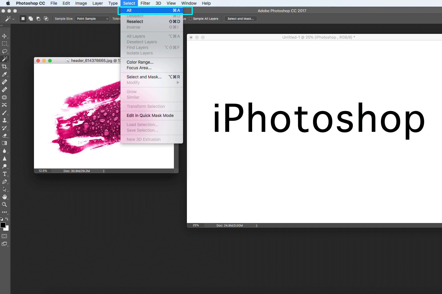
Task: Click the foreground color swatch
Action: tap(3, 225)
